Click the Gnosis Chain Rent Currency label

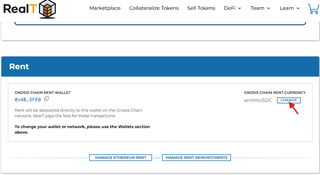coord(275,93)
